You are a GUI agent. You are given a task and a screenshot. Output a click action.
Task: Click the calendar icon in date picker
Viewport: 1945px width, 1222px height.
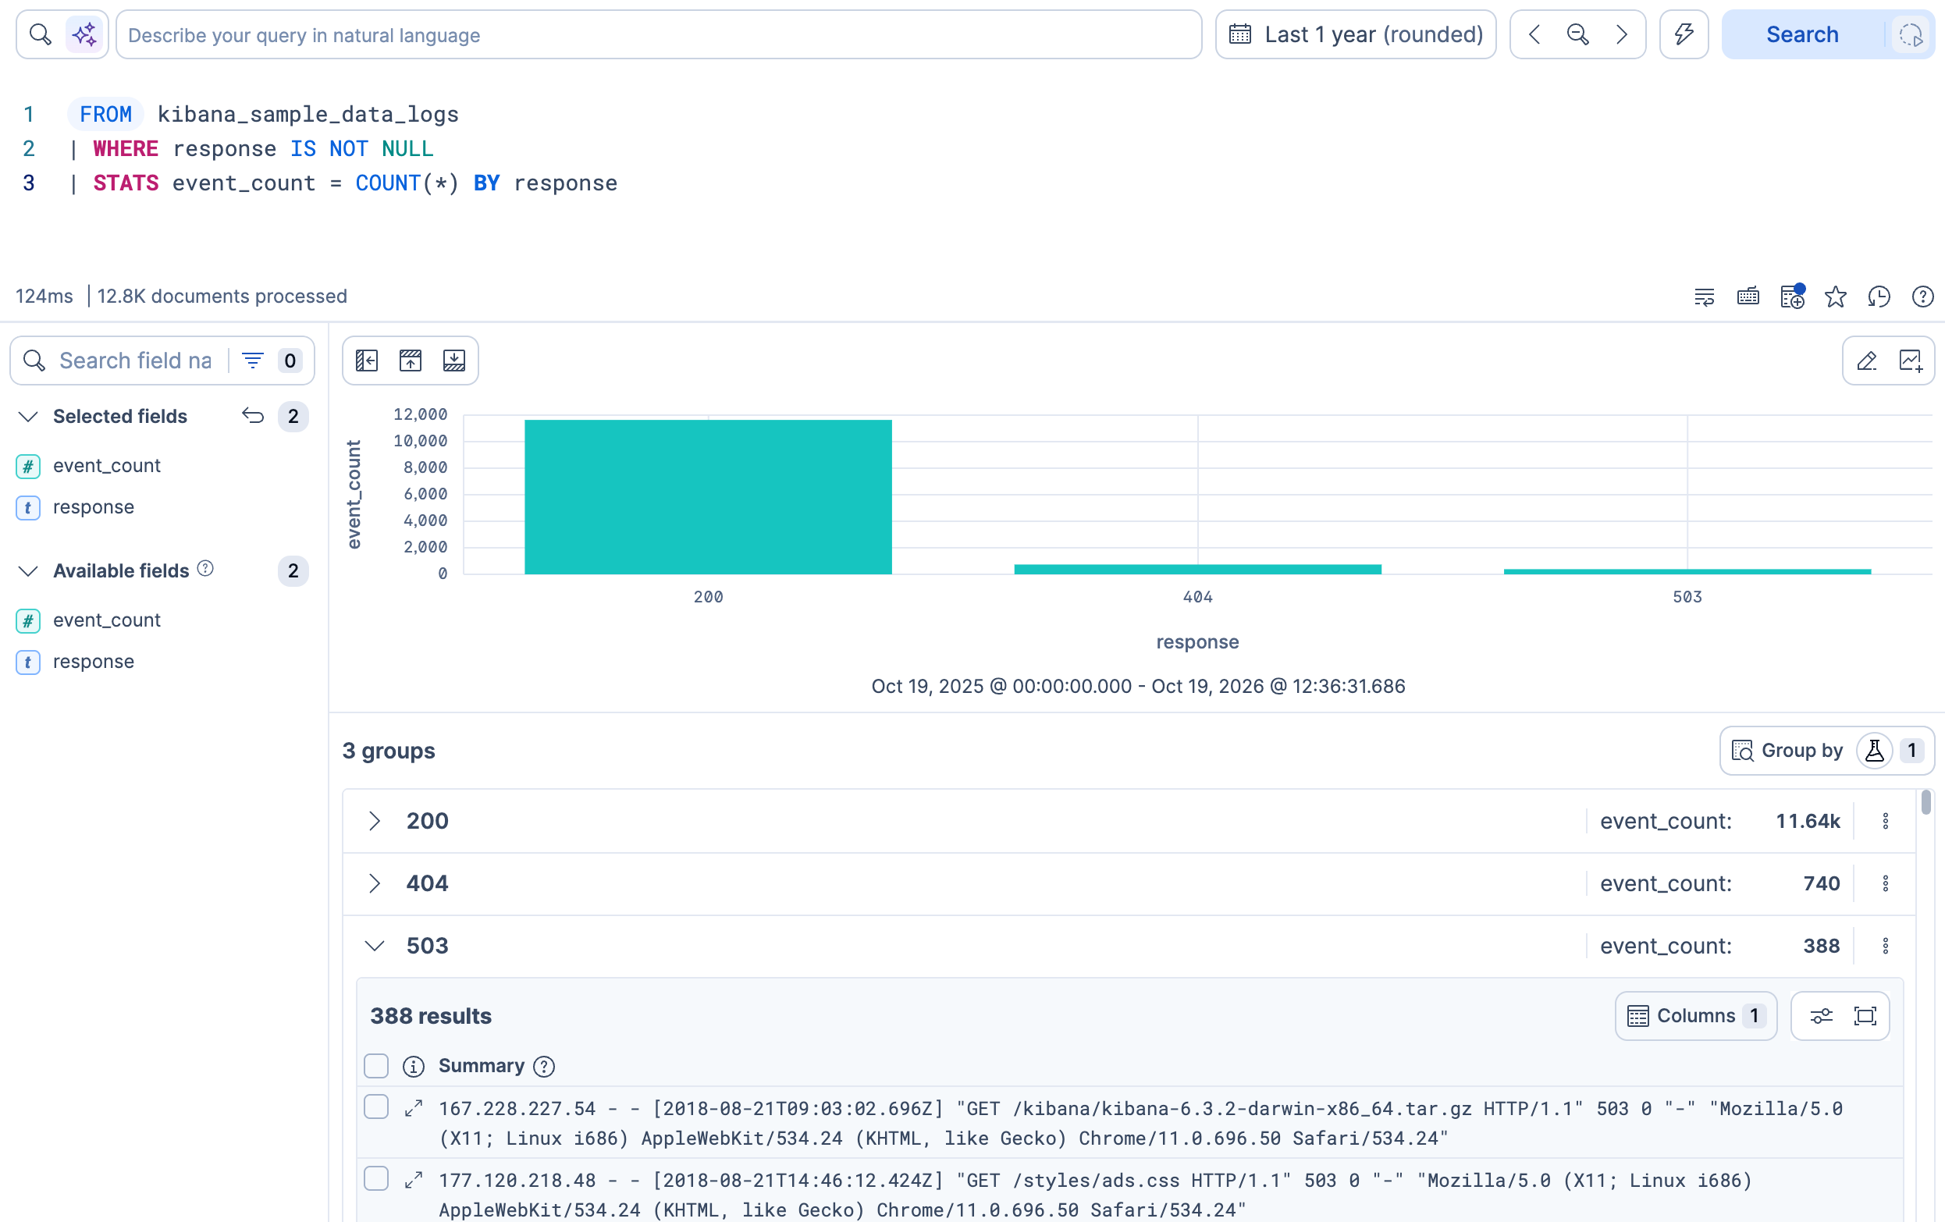1240,35
